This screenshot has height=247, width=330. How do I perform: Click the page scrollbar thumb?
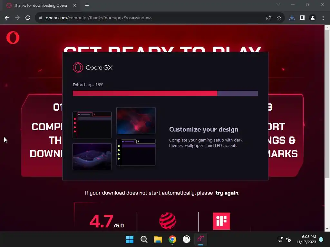pos(327,104)
